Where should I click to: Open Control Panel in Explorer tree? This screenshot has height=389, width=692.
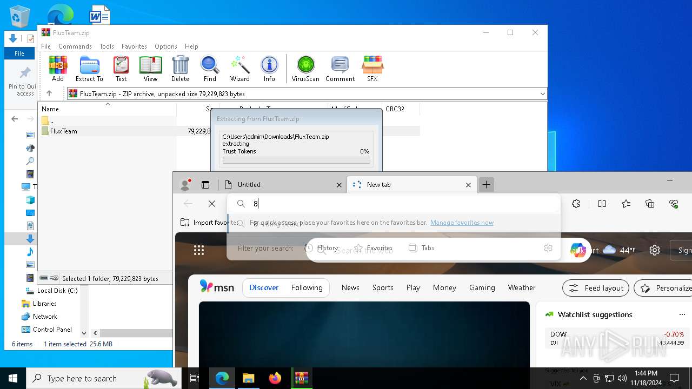click(46, 330)
